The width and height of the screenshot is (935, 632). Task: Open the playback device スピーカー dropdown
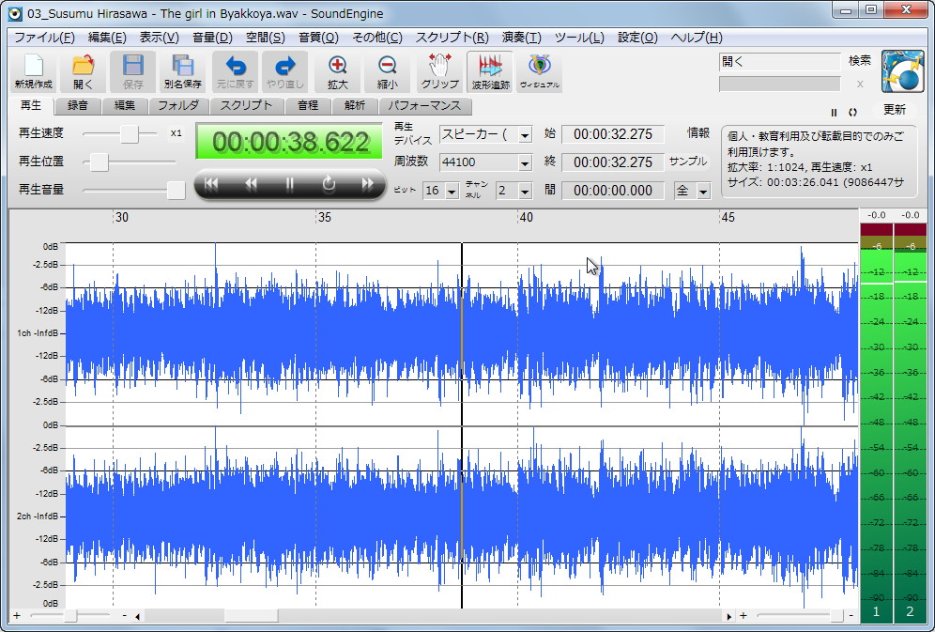(522, 134)
